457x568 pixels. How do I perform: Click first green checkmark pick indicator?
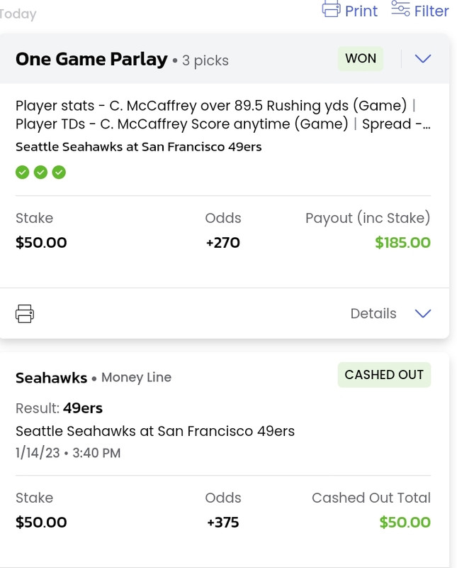tap(23, 173)
